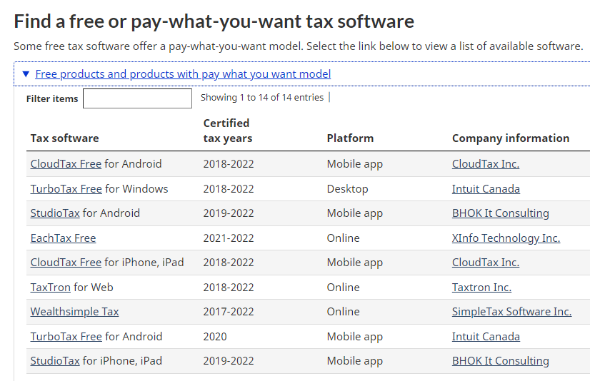Select '2017-2022' certified years for Wealthsimple
590x381 pixels.
tap(229, 312)
